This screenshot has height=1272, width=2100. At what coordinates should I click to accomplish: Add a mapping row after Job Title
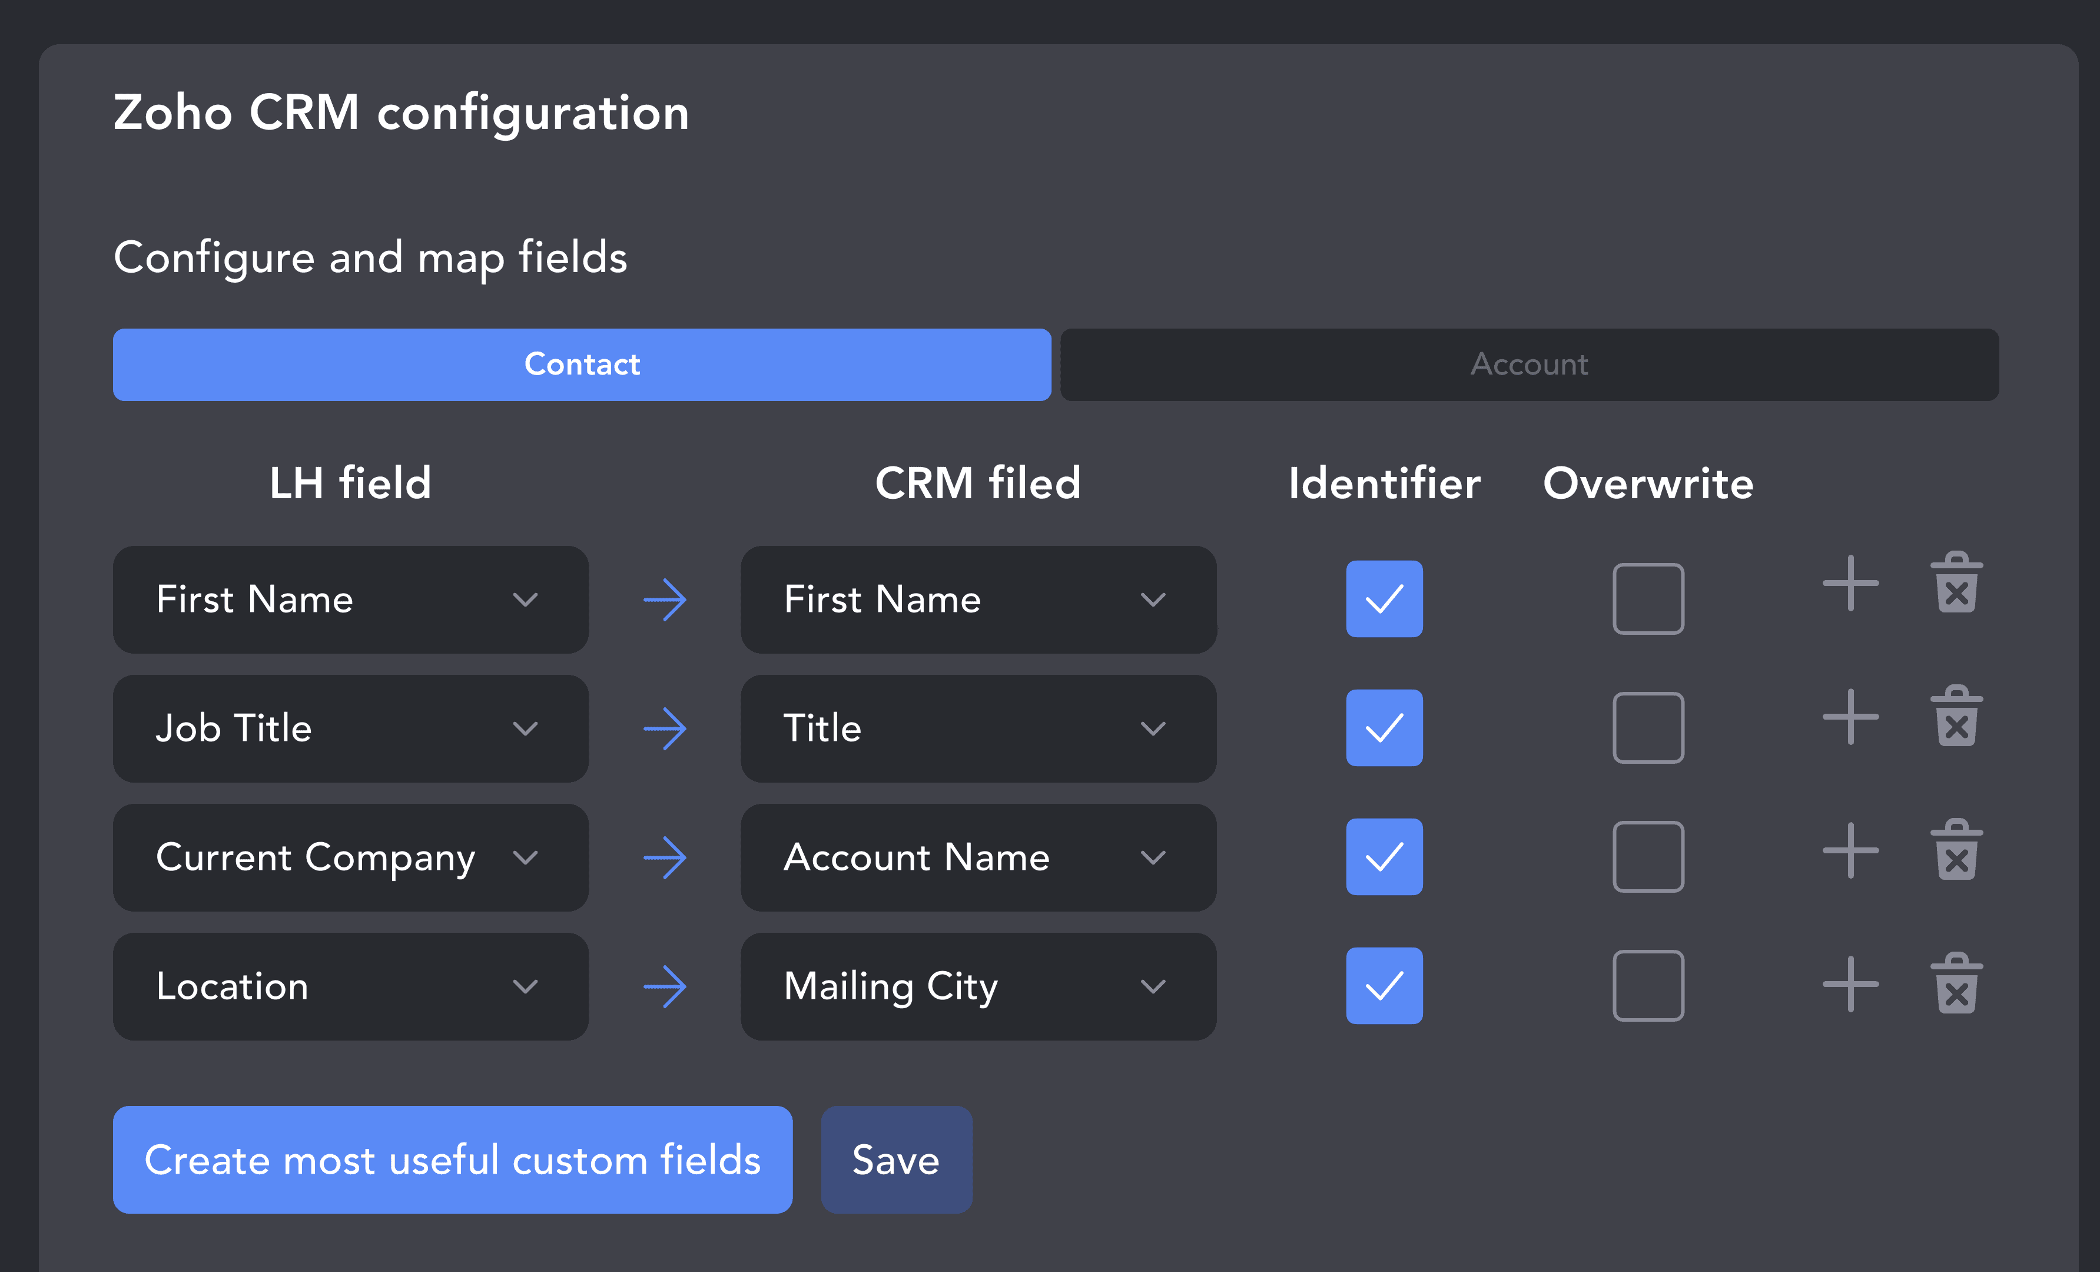(1850, 716)
